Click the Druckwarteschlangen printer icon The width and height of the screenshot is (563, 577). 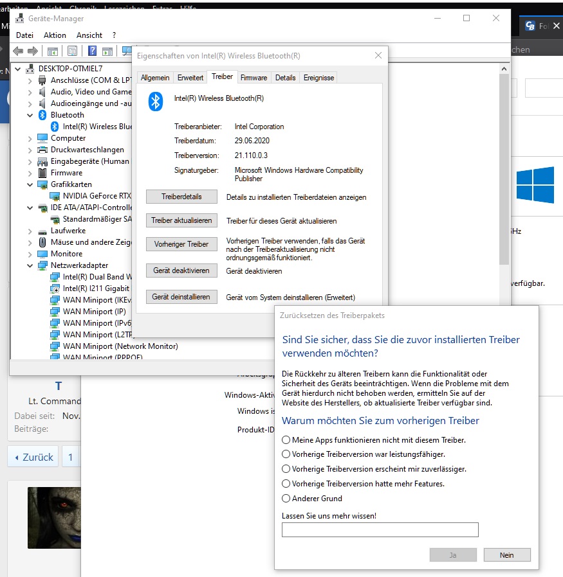[x=42, y=150]
